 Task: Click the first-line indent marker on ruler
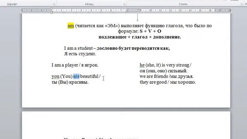51,9
